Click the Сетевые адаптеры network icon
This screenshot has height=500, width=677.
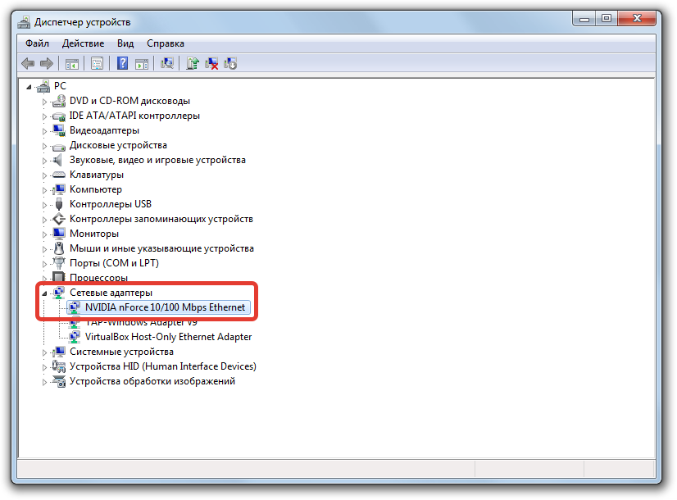(59, 293)
